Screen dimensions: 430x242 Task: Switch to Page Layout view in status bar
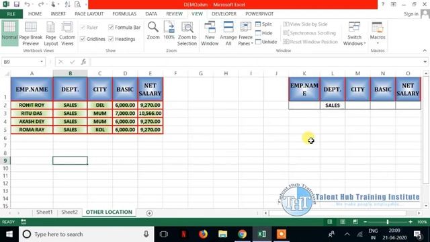click(343, 222)
